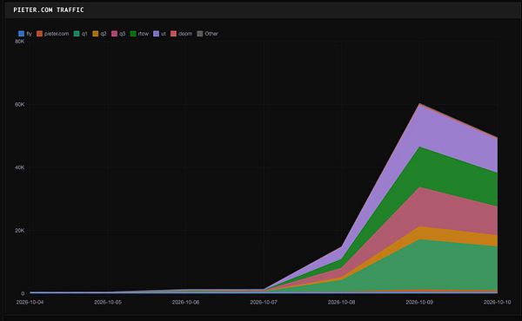Viewport: 522px width, 321px height.
Task: Toggle the Other gray legend swatch
Action: (x=200, y=34)
